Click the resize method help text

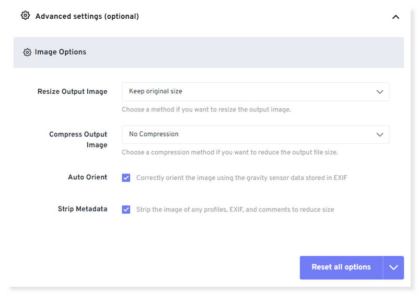click(206, 110)
